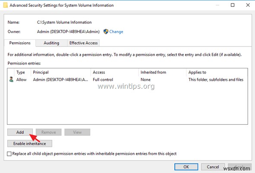Click the folder icon in the title bar
The height and width of the screenshot is (173, 255).
[6, 5]
